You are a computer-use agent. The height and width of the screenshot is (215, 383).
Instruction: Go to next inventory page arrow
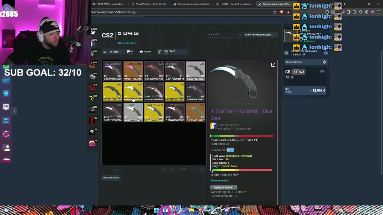click(x=193, y=170)
